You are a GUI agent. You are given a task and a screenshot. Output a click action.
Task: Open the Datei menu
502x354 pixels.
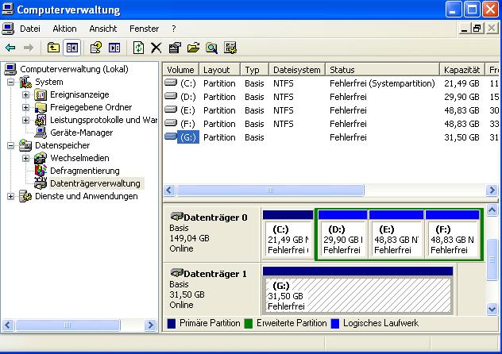pyautogui.click(x=30, y=29)
